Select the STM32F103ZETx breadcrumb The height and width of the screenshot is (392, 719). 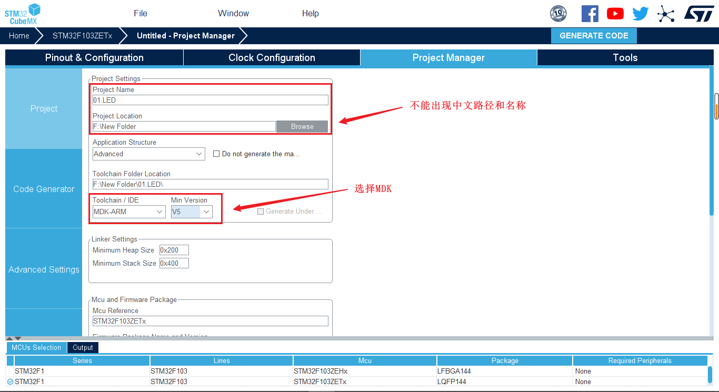coord(82,36)
